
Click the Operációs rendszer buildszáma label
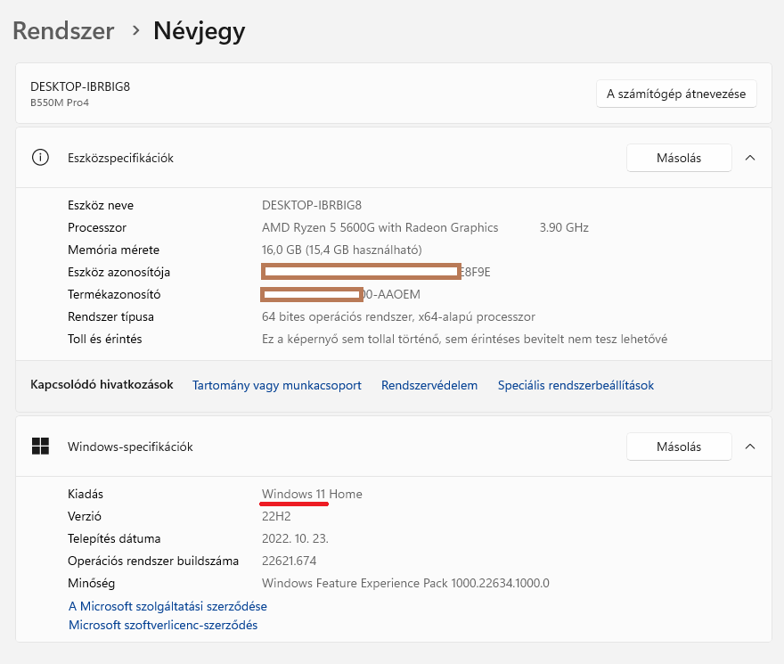pos(153,561)
